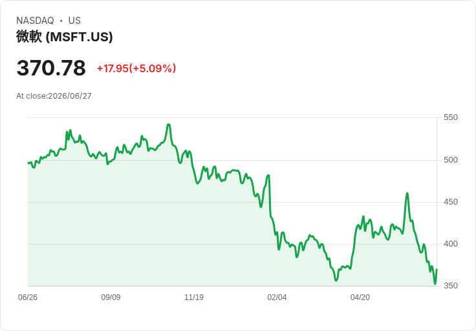476x331 pixels.
Task: Click the 微軟 (MSFT.US) stock title
Action: pos(65,37)
